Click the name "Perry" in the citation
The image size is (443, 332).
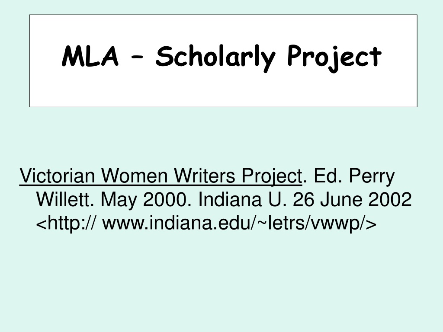pyautogui.click(x=372, y=177)
